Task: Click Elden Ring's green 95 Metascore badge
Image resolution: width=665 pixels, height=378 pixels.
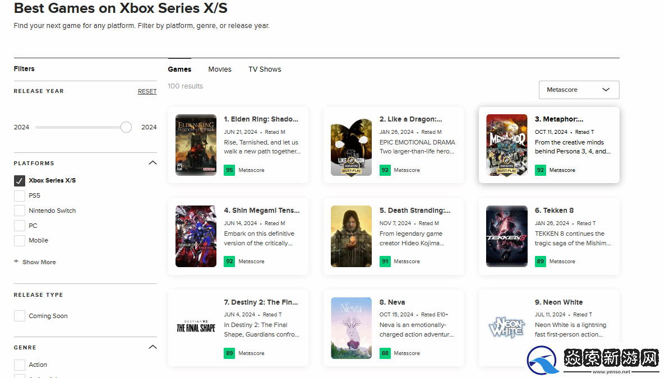Action: pyautogui.click(x=229, y=170)
